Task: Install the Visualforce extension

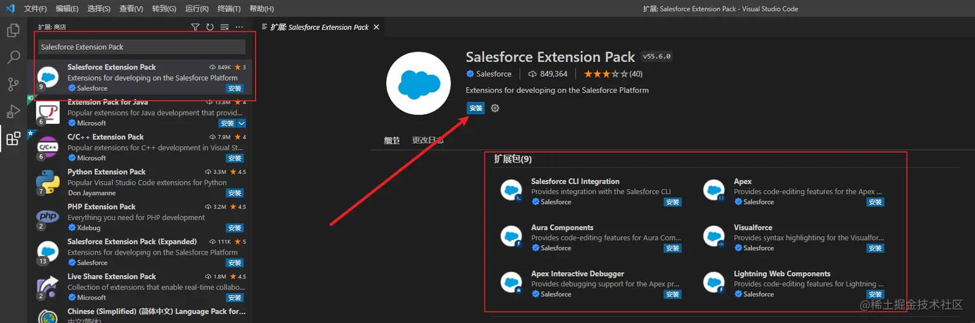Action: [875, 248]
